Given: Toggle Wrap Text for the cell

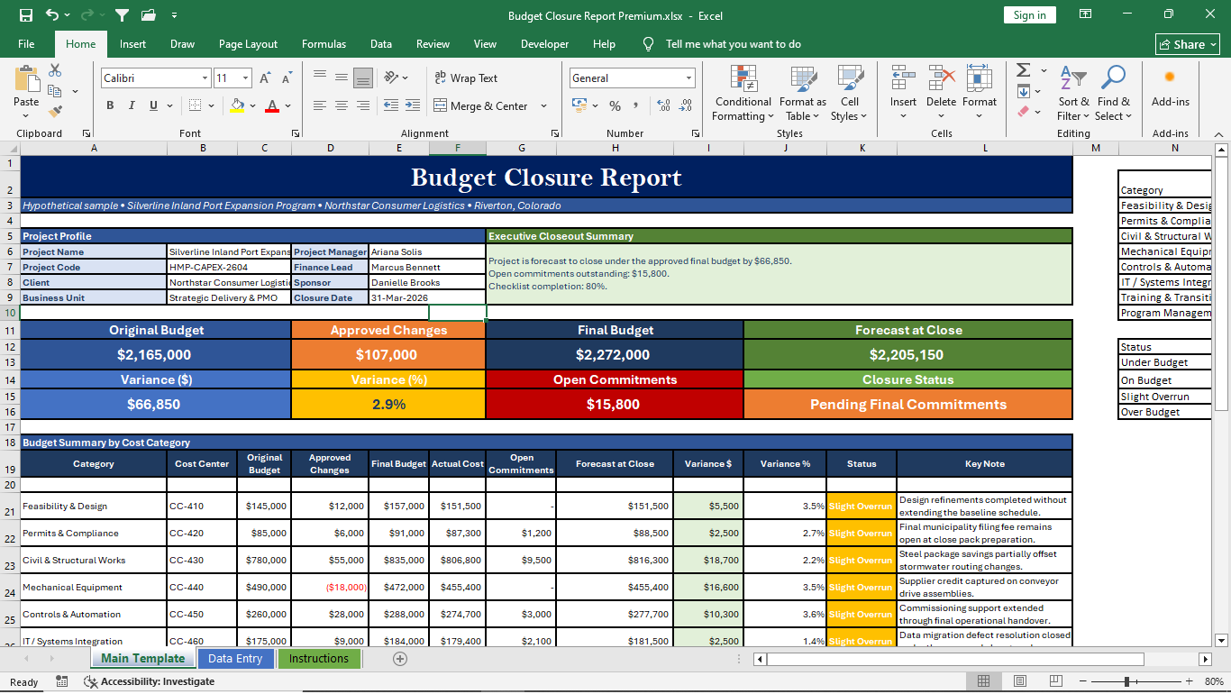Looking at the screenshot, I should (x=466, y=78).
